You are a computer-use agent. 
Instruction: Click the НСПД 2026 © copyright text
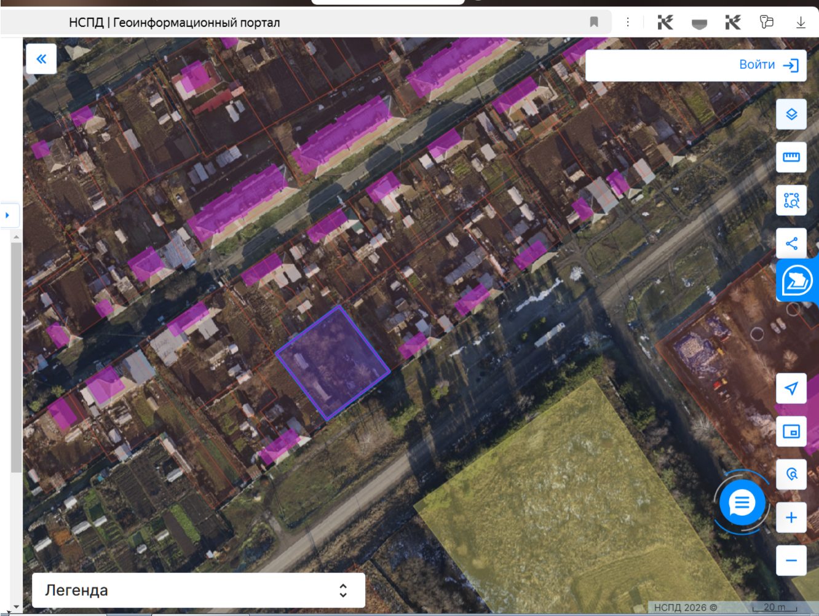tap(685, 607)
